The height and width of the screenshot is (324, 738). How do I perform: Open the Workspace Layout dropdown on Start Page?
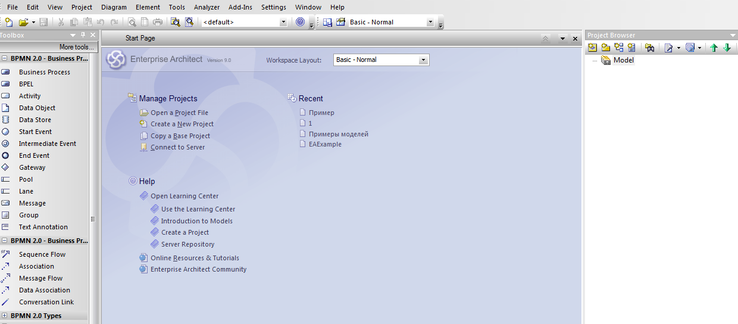click(423, 60)
